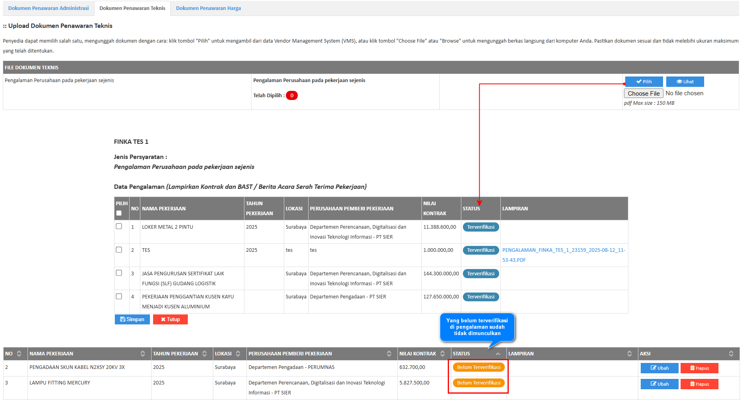The height and width of the screenshot is (400, 742).
Task: Open the Dokumen Penawaran Harga tab
Action: tap(208, 8)
